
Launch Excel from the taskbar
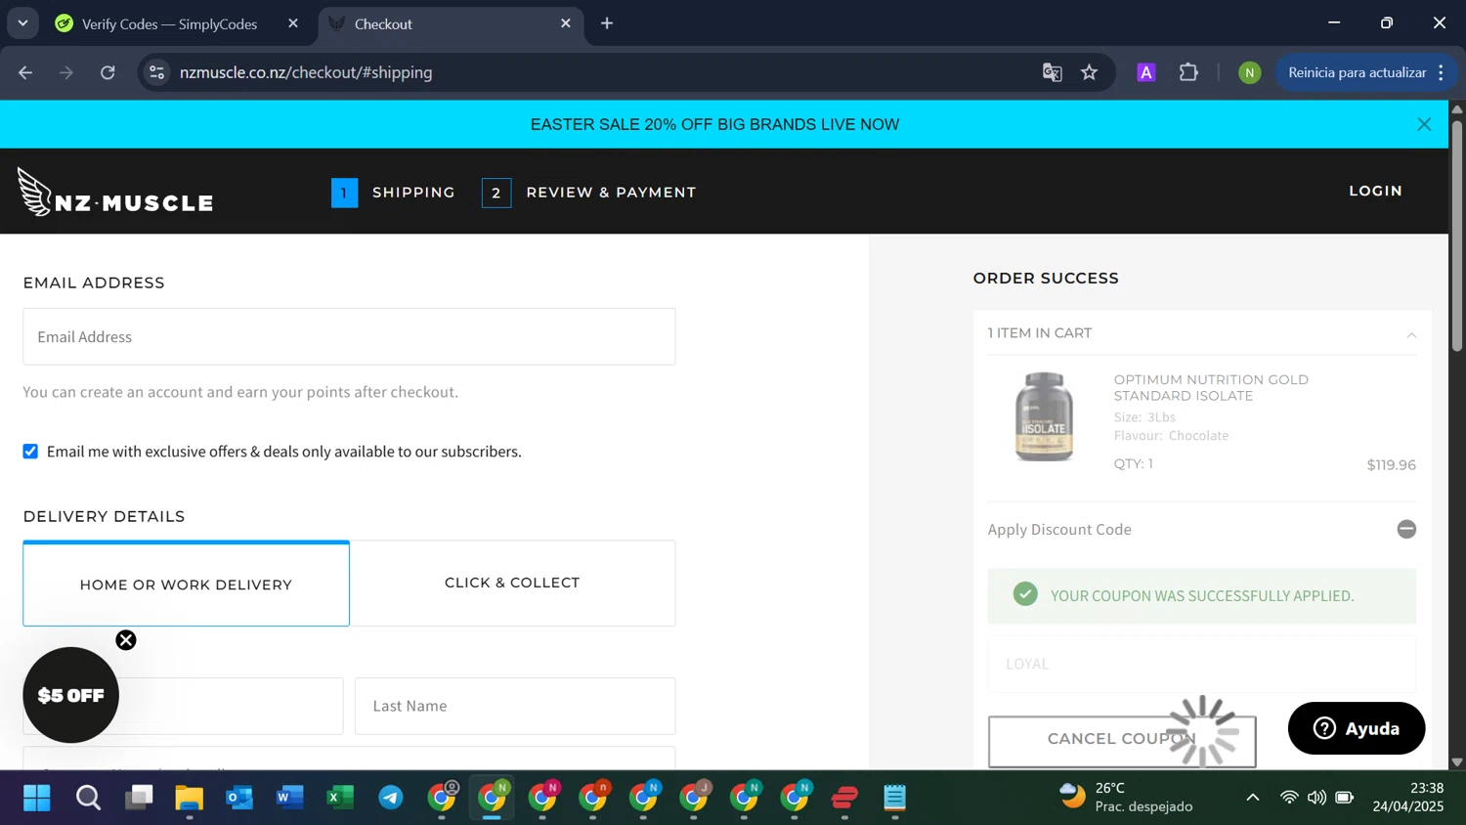[x=340, y=799]
